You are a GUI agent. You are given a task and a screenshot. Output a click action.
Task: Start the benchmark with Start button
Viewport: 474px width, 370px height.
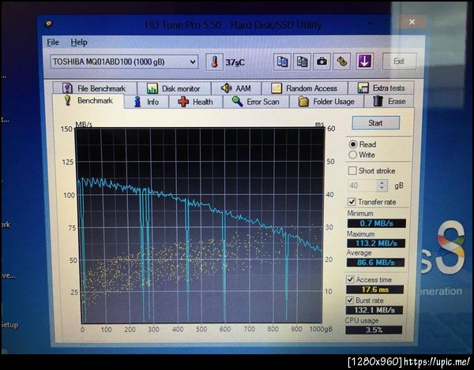(x=375, y=123)
